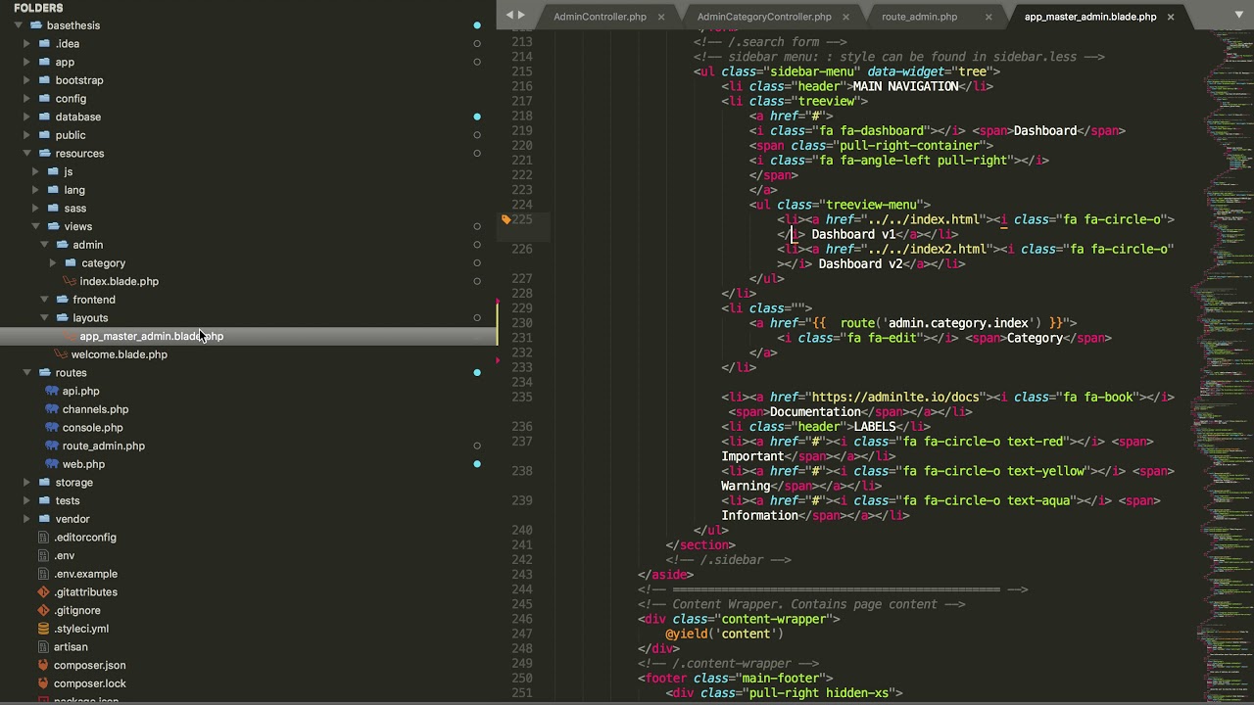1254x705 pixels.
Task: Click the PHP elephant icon beside web.php
Action: click(x=53, y=464)
